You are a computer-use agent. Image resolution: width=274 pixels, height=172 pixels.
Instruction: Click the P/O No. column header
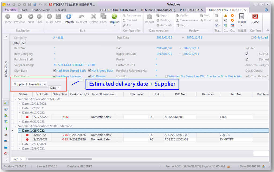[180, 94]
